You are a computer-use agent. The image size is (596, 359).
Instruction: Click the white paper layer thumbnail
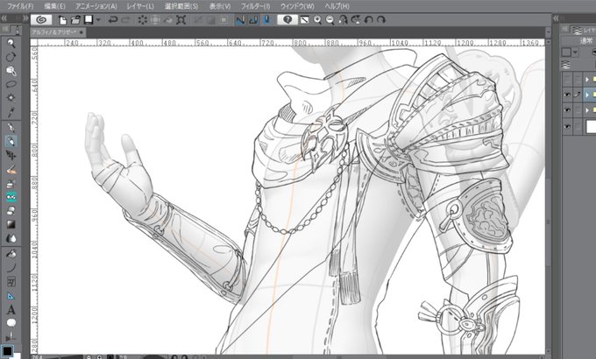pyautogui.click(x=591, y=127)
